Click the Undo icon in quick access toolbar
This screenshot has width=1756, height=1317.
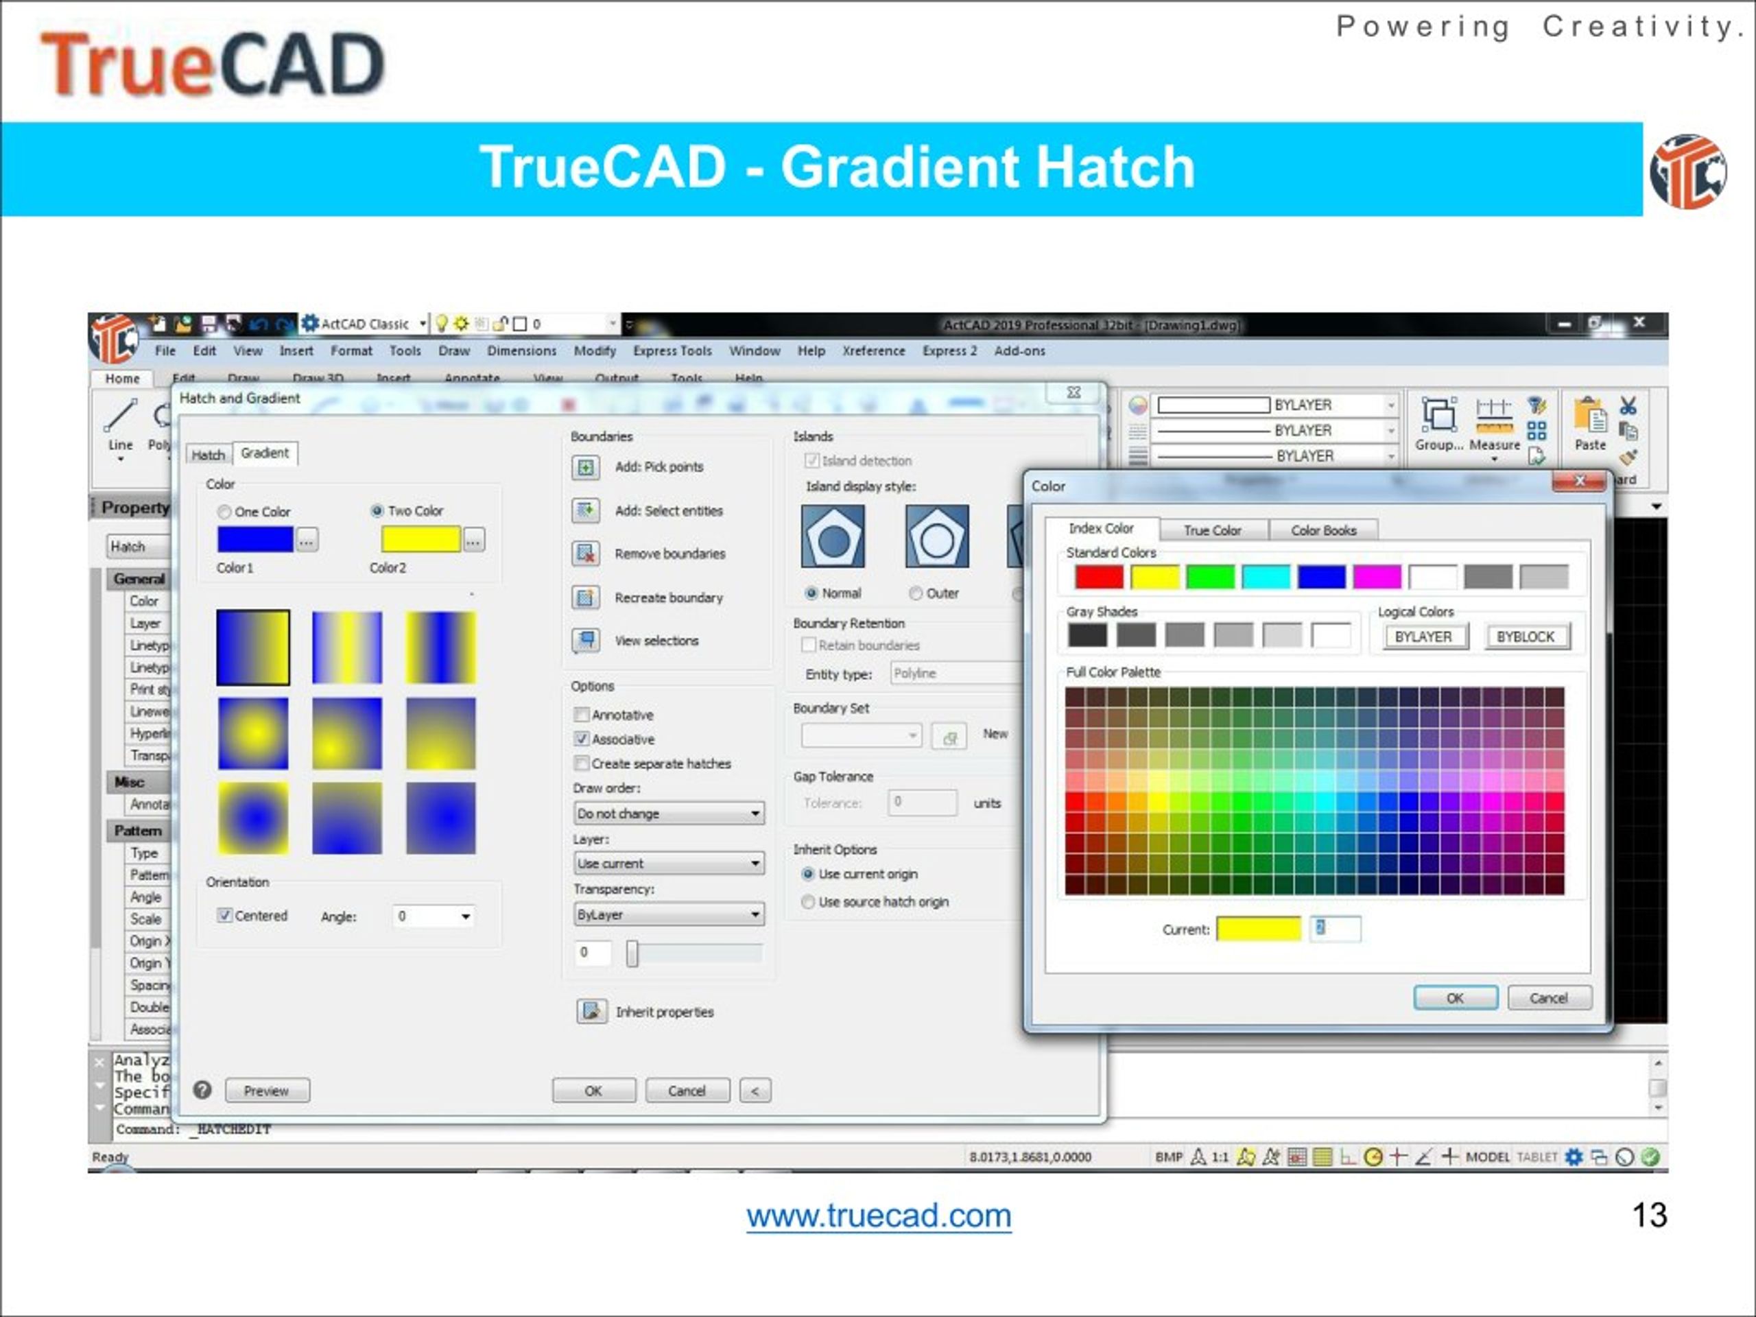(x=259, y=324)
